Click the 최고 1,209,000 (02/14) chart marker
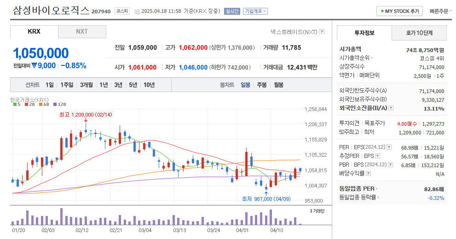Image resolution: width=456 pixels, height=239 pixels. click(86, 115)
